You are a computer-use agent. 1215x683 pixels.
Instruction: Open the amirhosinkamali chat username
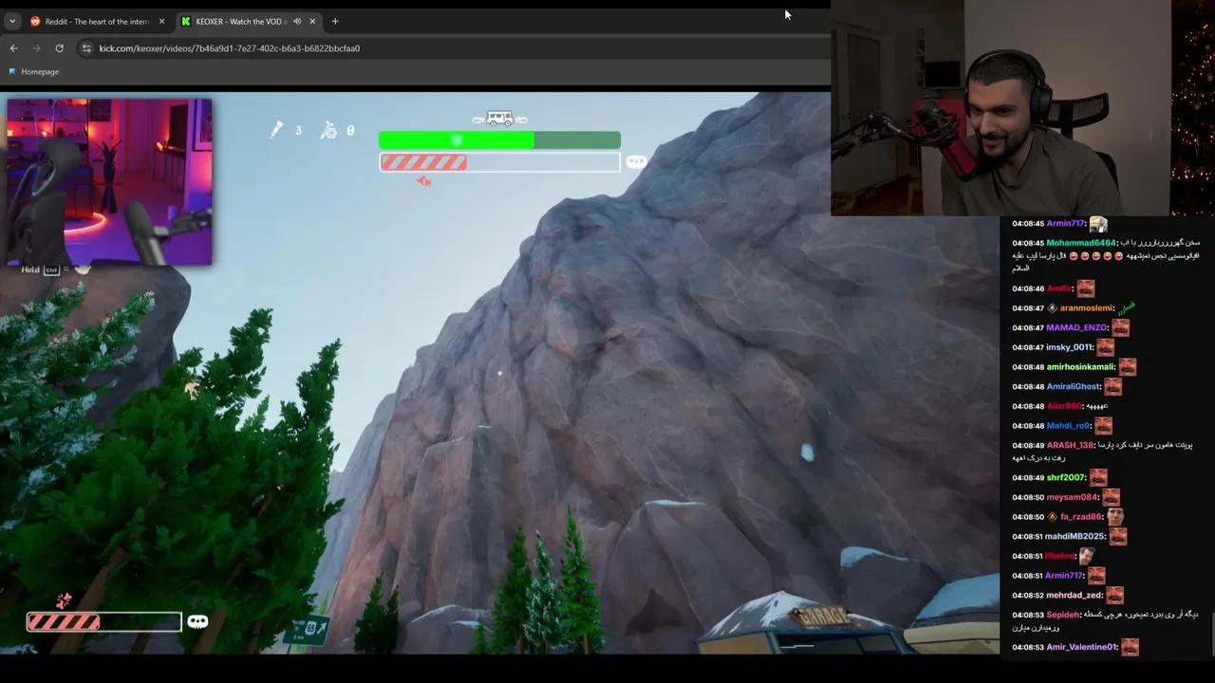tap(1080, 367)
